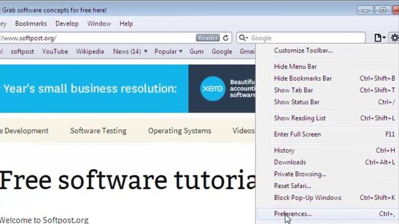Viewport: 399px width, 224px height.
Task: Click the search magnifier icon
Action: (244, 38)
